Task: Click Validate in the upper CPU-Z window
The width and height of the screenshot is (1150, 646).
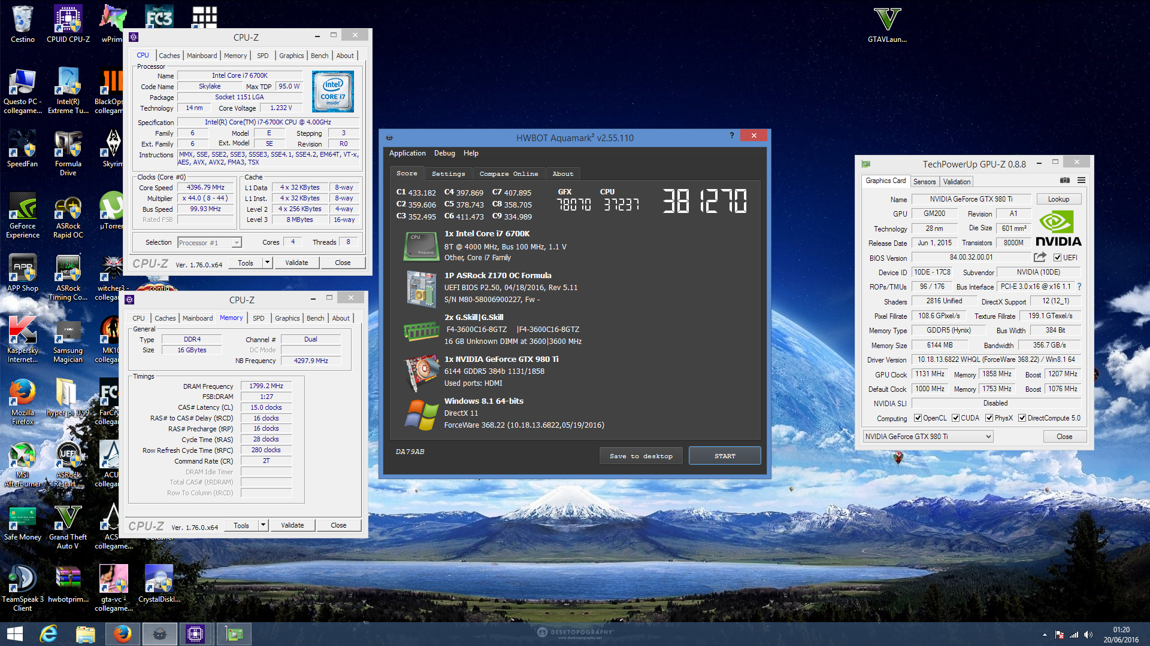Action: pos(296,263)
